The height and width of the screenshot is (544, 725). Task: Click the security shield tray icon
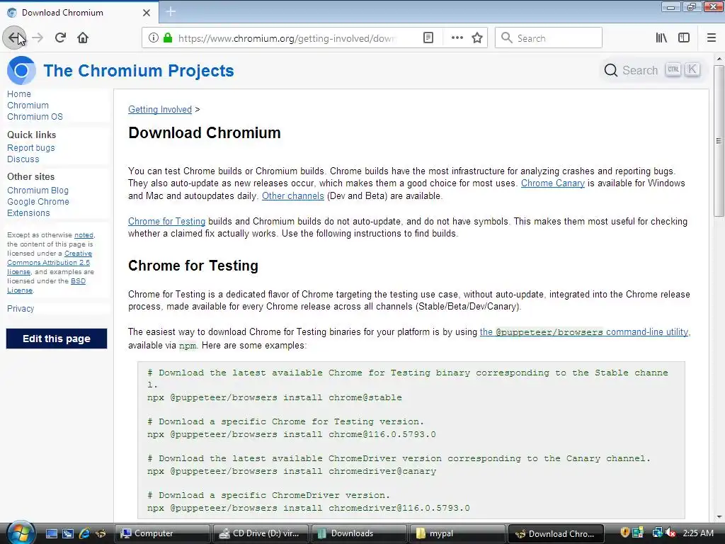point(625,533)
